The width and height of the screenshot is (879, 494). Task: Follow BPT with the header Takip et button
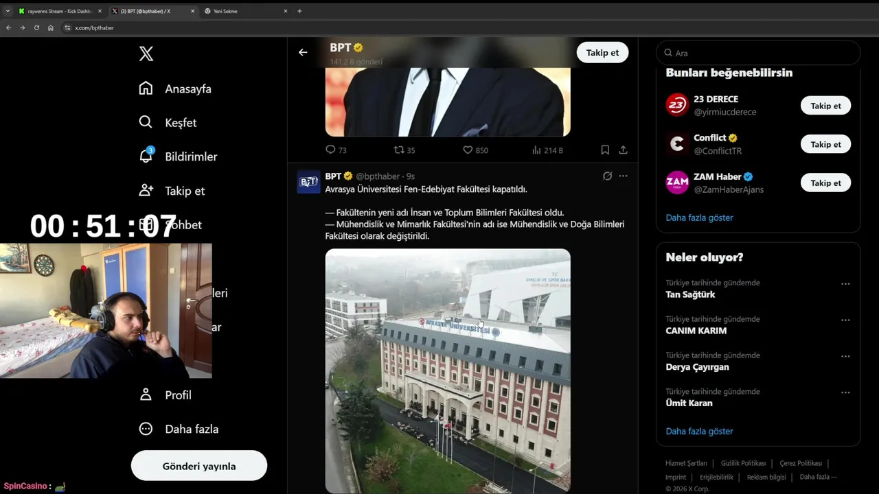602,52
